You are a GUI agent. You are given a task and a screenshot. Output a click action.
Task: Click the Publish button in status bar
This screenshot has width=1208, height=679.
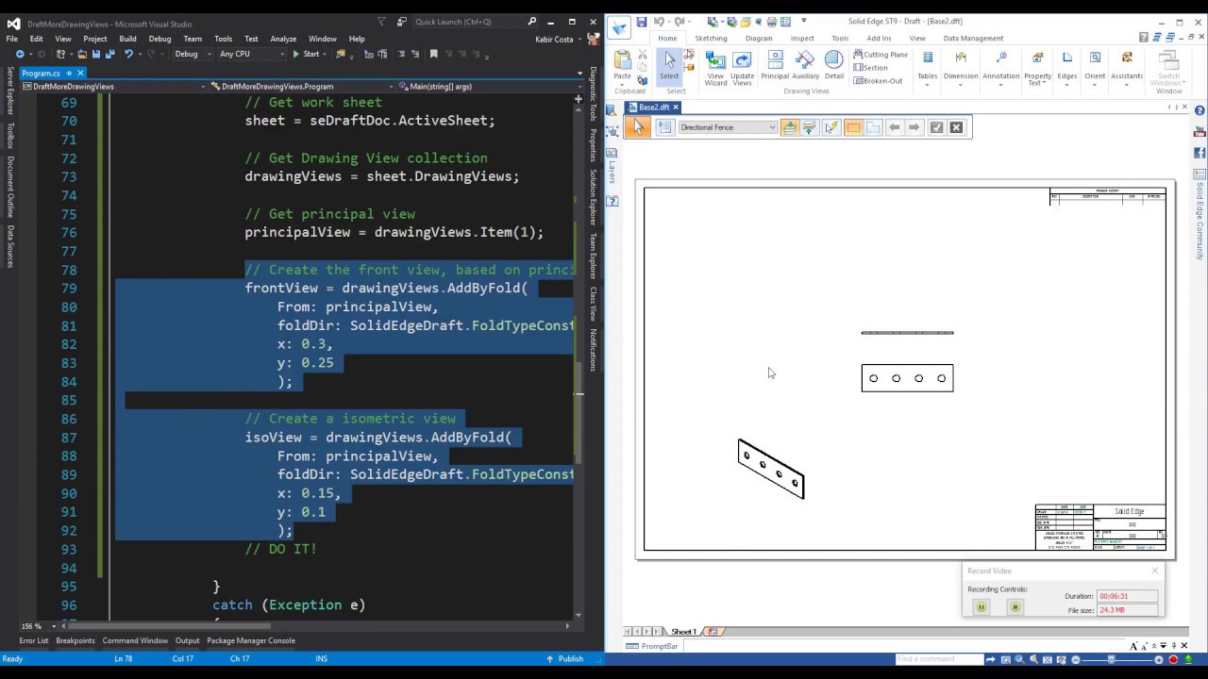pos(564,658)
